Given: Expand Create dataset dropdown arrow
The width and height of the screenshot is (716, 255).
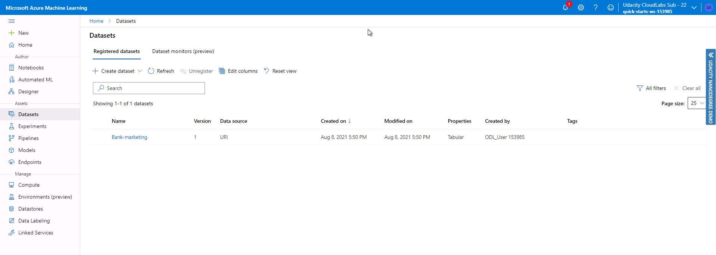Looking at the screenshot, I should pyautogui.click(x=140, y=71).
